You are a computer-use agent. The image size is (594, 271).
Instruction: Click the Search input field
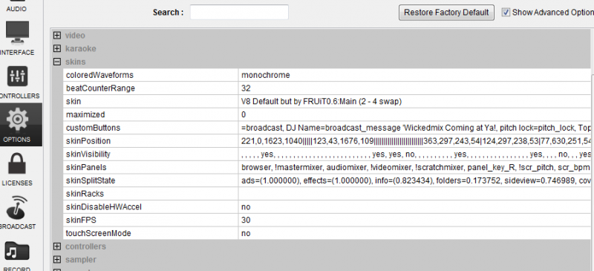[239, 12]
